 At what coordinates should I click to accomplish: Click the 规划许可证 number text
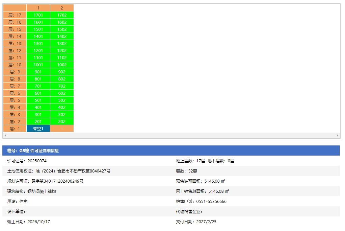coord(57,181)
